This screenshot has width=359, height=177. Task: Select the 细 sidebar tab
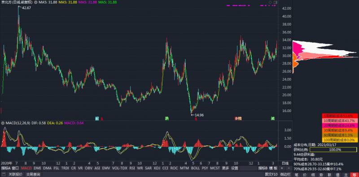tap(313, 175)
